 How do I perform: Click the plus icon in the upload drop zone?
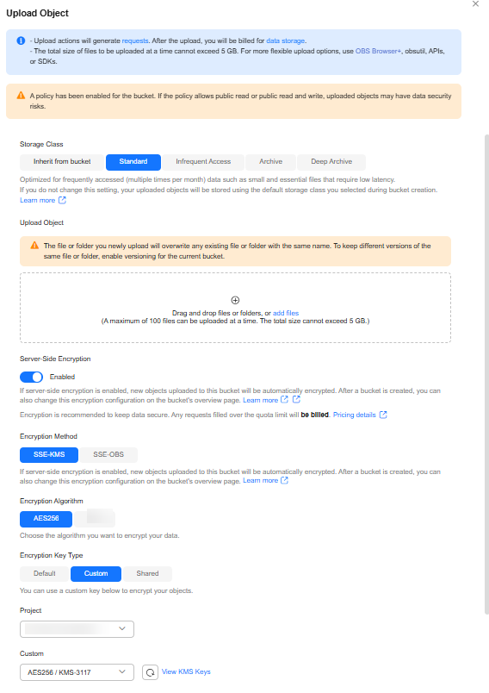click(235, 300)
